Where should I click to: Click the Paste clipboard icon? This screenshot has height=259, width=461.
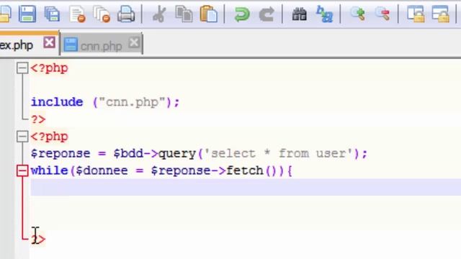(208, 14)
